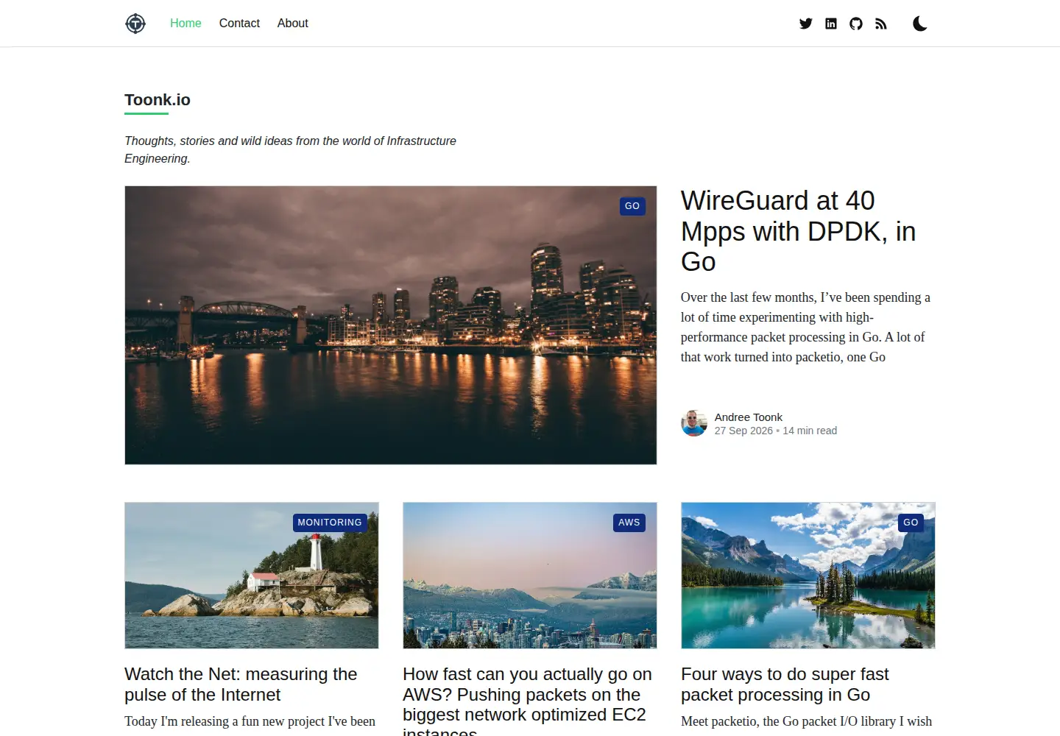Image resolution: width=1060 pixels, height=736 pixels.
Task: Click the GO tag on featured WireGuard post
Action: pos(632,206)
